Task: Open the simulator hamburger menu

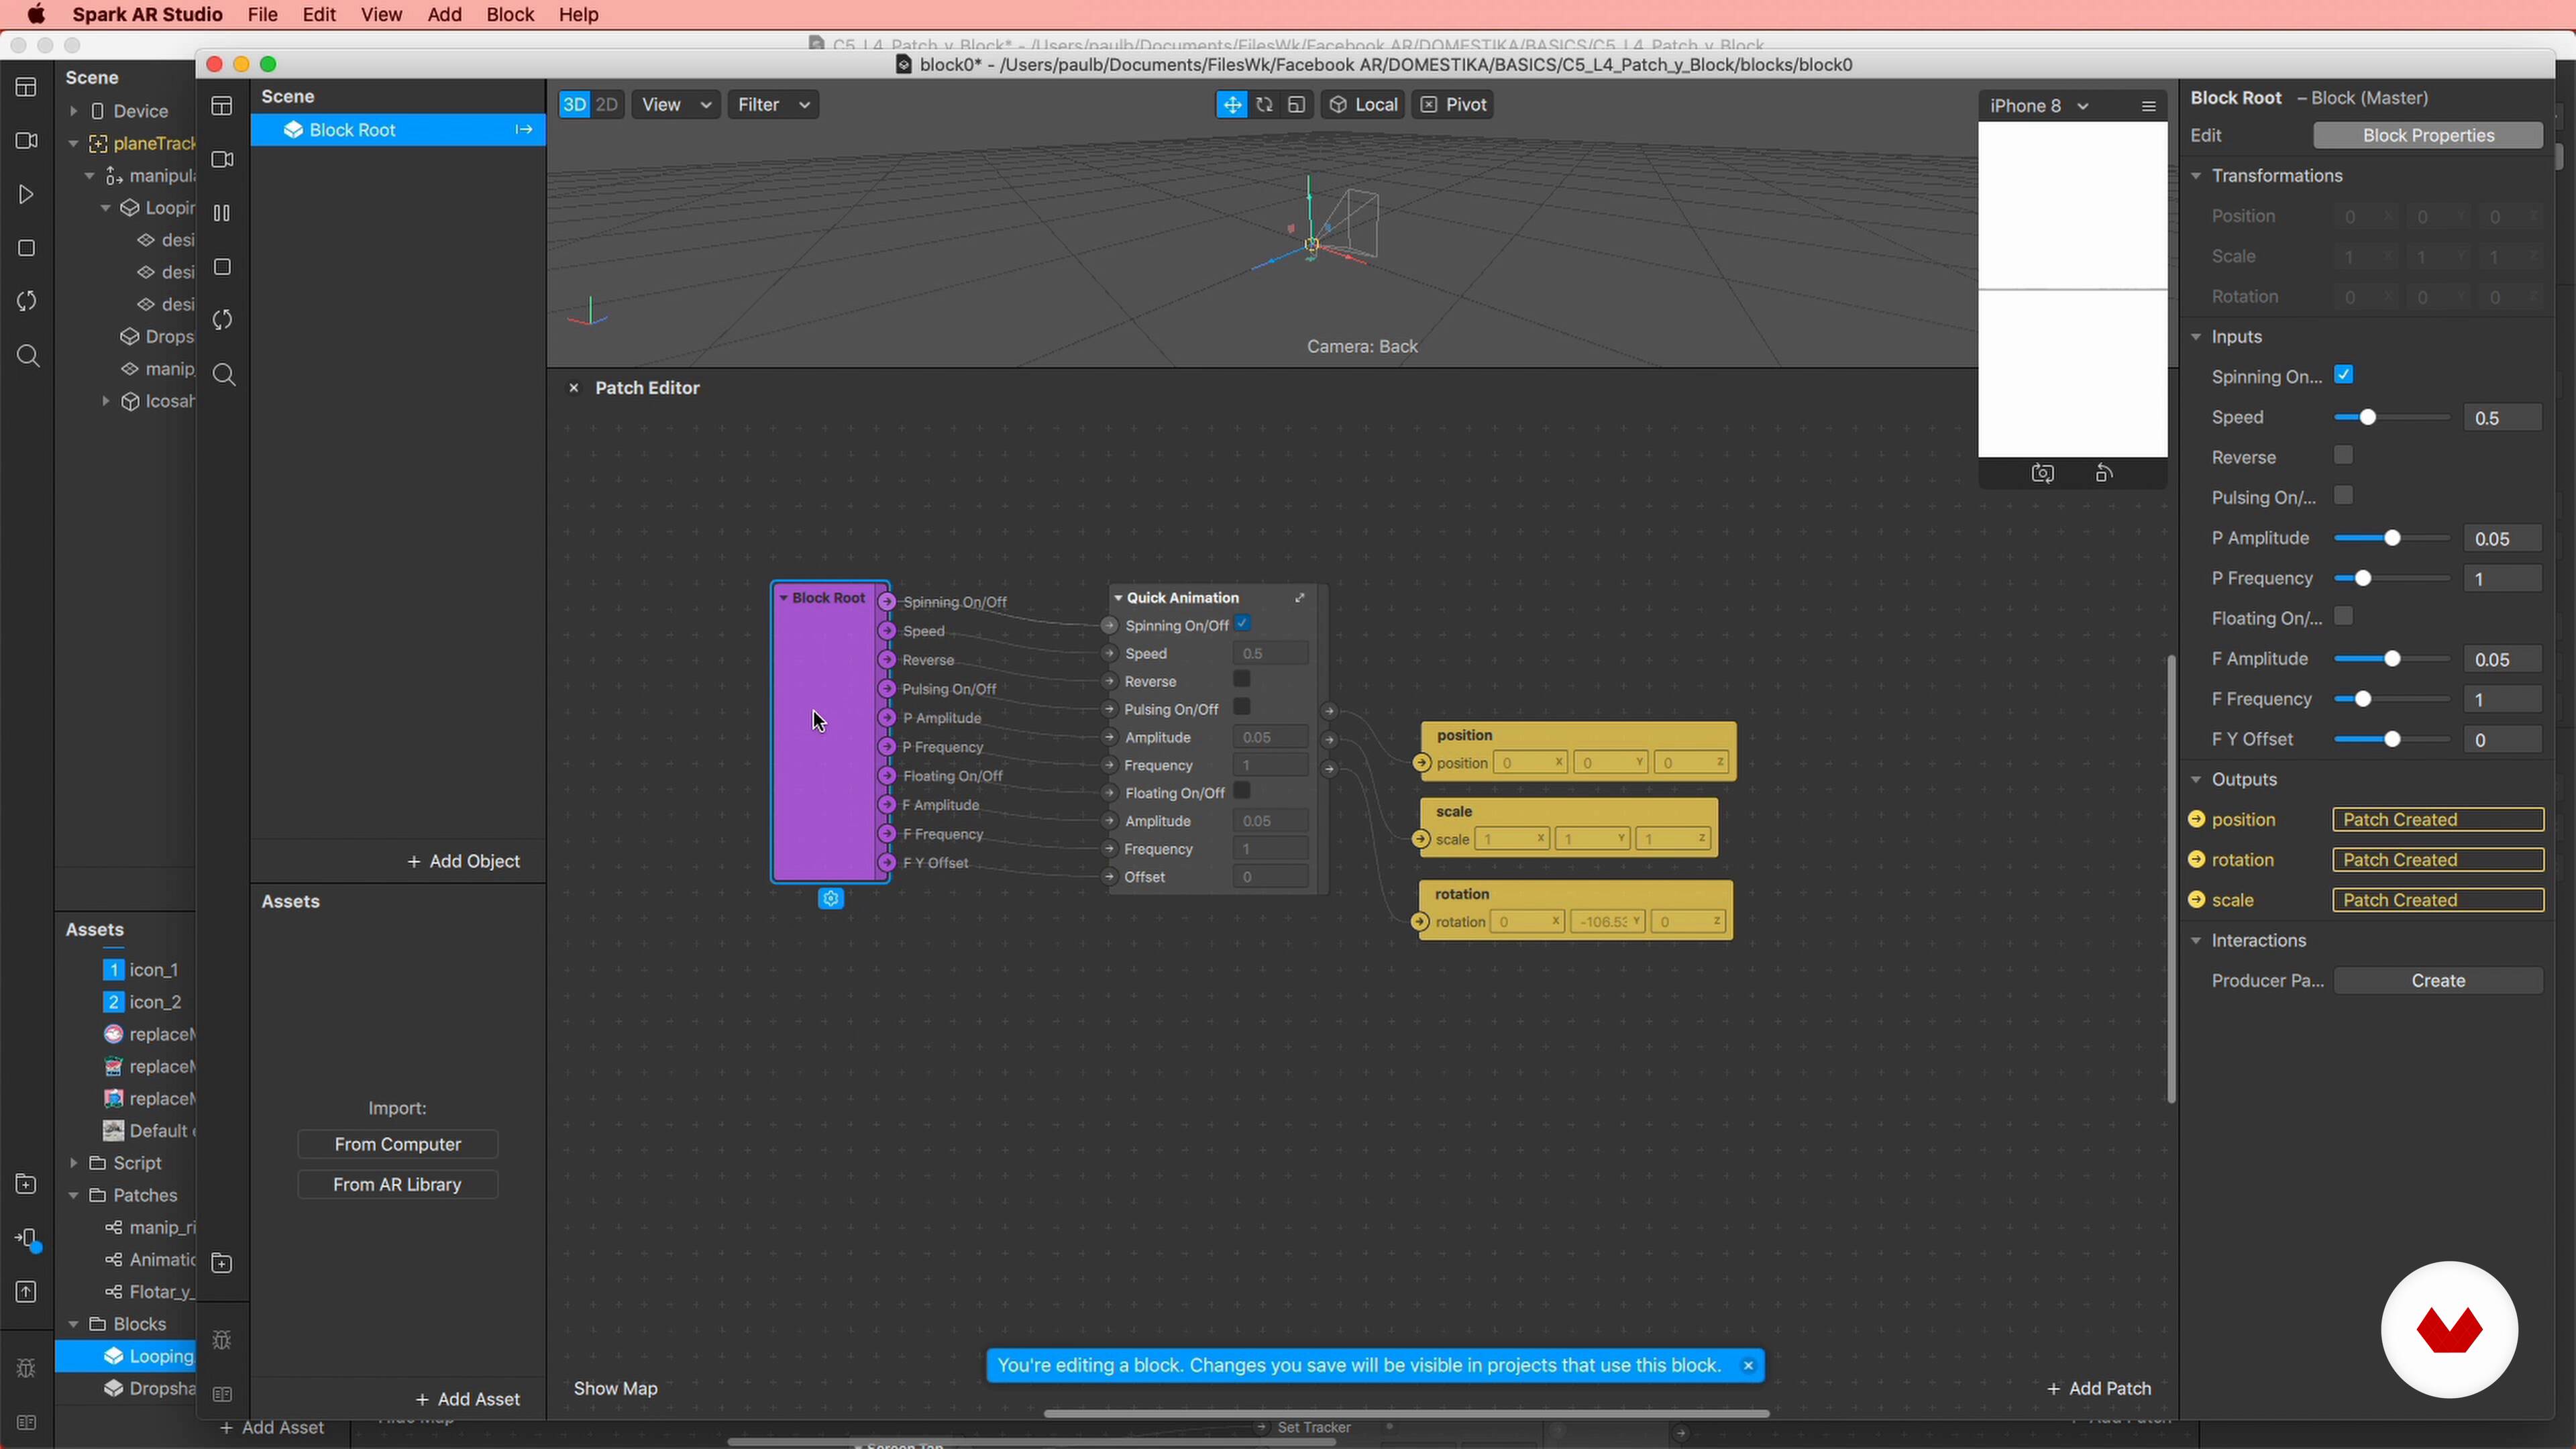Action: tap(2148, 106)
